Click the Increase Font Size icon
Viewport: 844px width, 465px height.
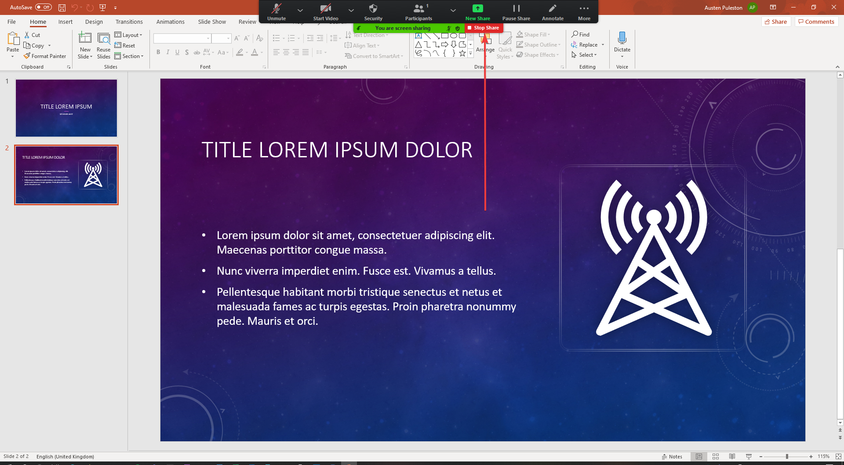point(237,38)
